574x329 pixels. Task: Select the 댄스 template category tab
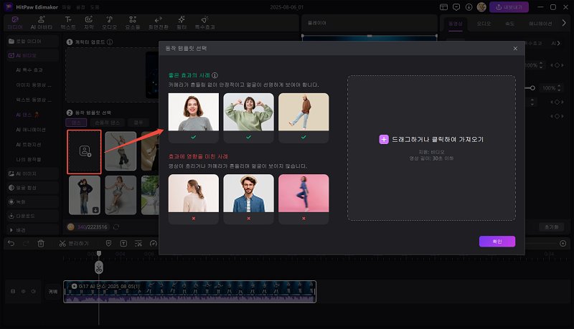click(x=76, y=123)
